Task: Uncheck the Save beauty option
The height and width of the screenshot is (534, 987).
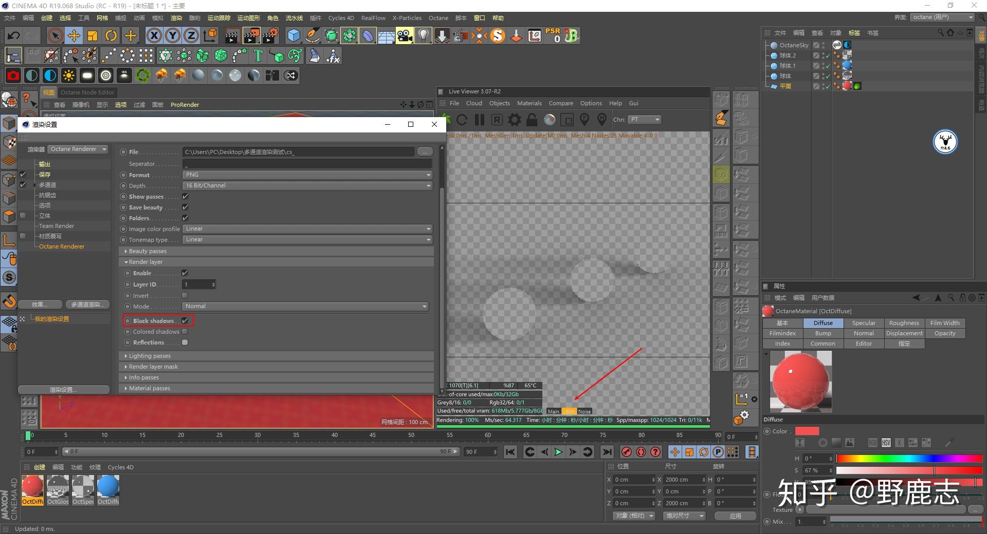Action: coord(186,207)
